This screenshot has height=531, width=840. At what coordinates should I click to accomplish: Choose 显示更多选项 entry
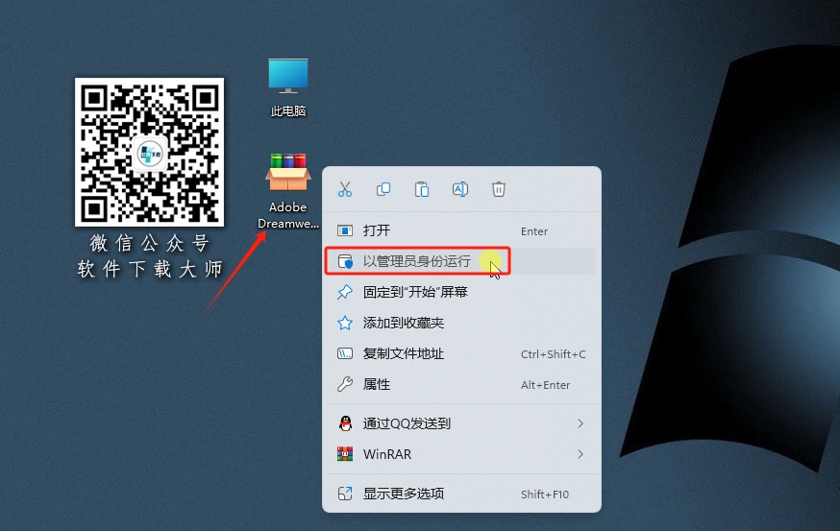(461, 494)
